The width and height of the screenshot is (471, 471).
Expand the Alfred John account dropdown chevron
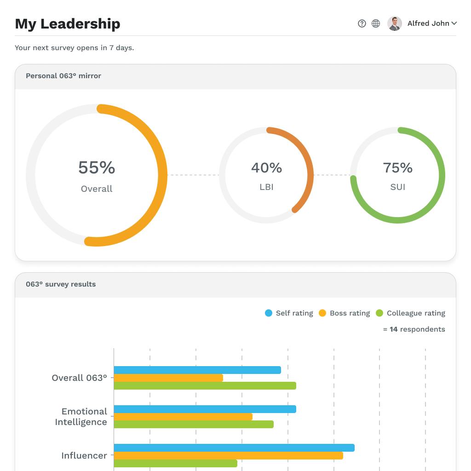pos(454,23)
